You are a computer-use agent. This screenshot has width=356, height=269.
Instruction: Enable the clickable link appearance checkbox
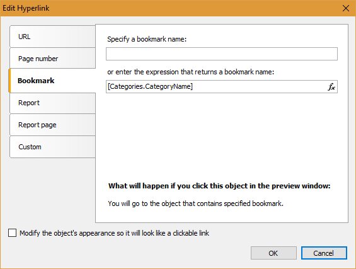pyautogui.click(x=12, y=233)
